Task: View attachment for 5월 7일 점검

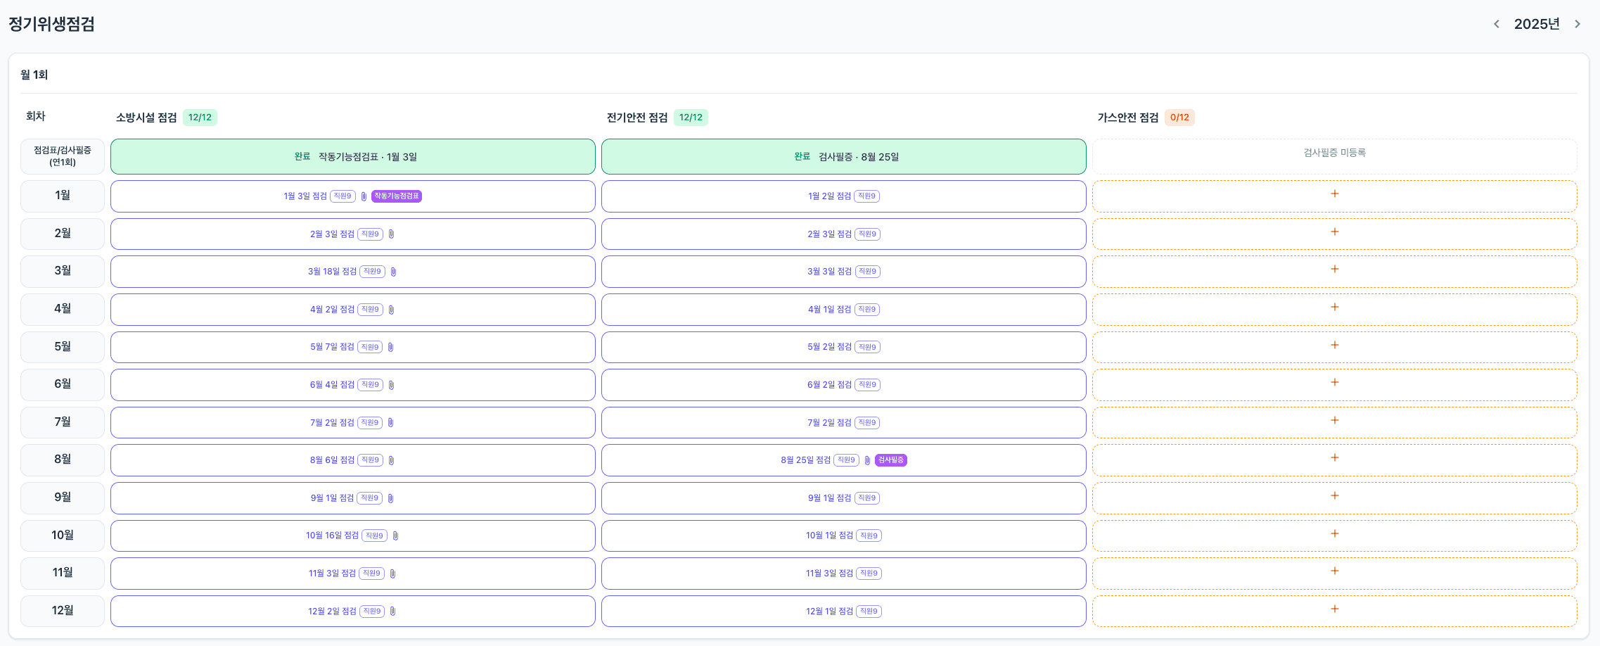Action: (390, 347)
